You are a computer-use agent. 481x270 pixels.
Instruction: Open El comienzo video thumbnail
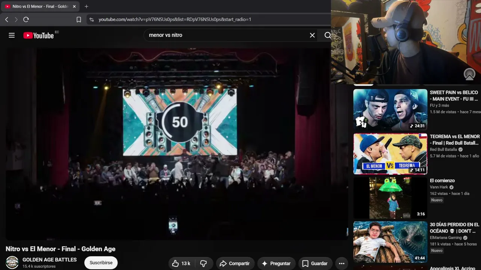(390, 198)
